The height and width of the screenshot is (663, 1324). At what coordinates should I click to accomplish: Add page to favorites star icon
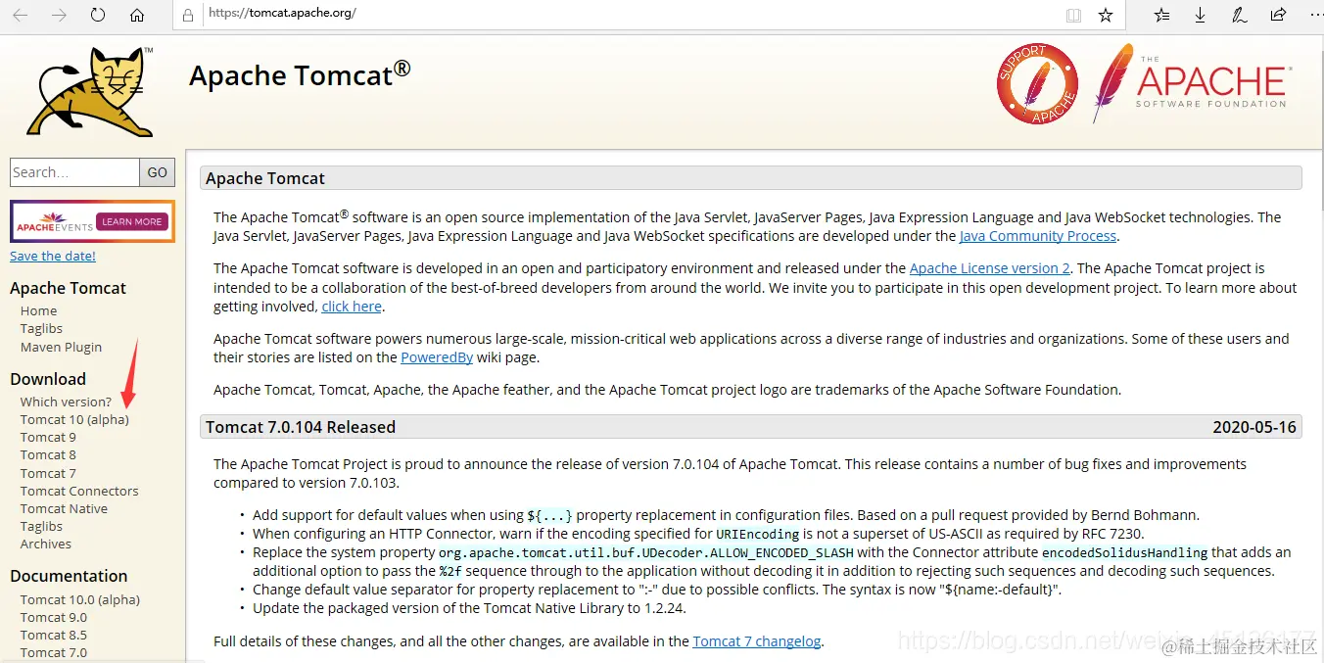(x=1106, y=15)
